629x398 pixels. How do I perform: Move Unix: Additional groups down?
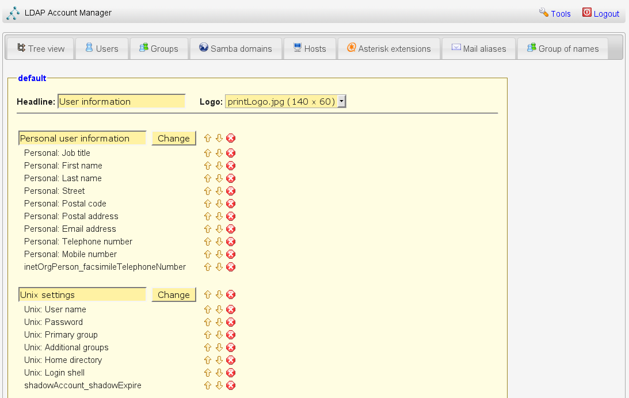[x=219, y=347]
